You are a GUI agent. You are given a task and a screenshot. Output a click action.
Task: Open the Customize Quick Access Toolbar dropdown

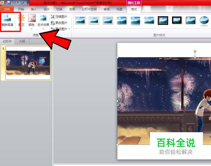[28, 3]
